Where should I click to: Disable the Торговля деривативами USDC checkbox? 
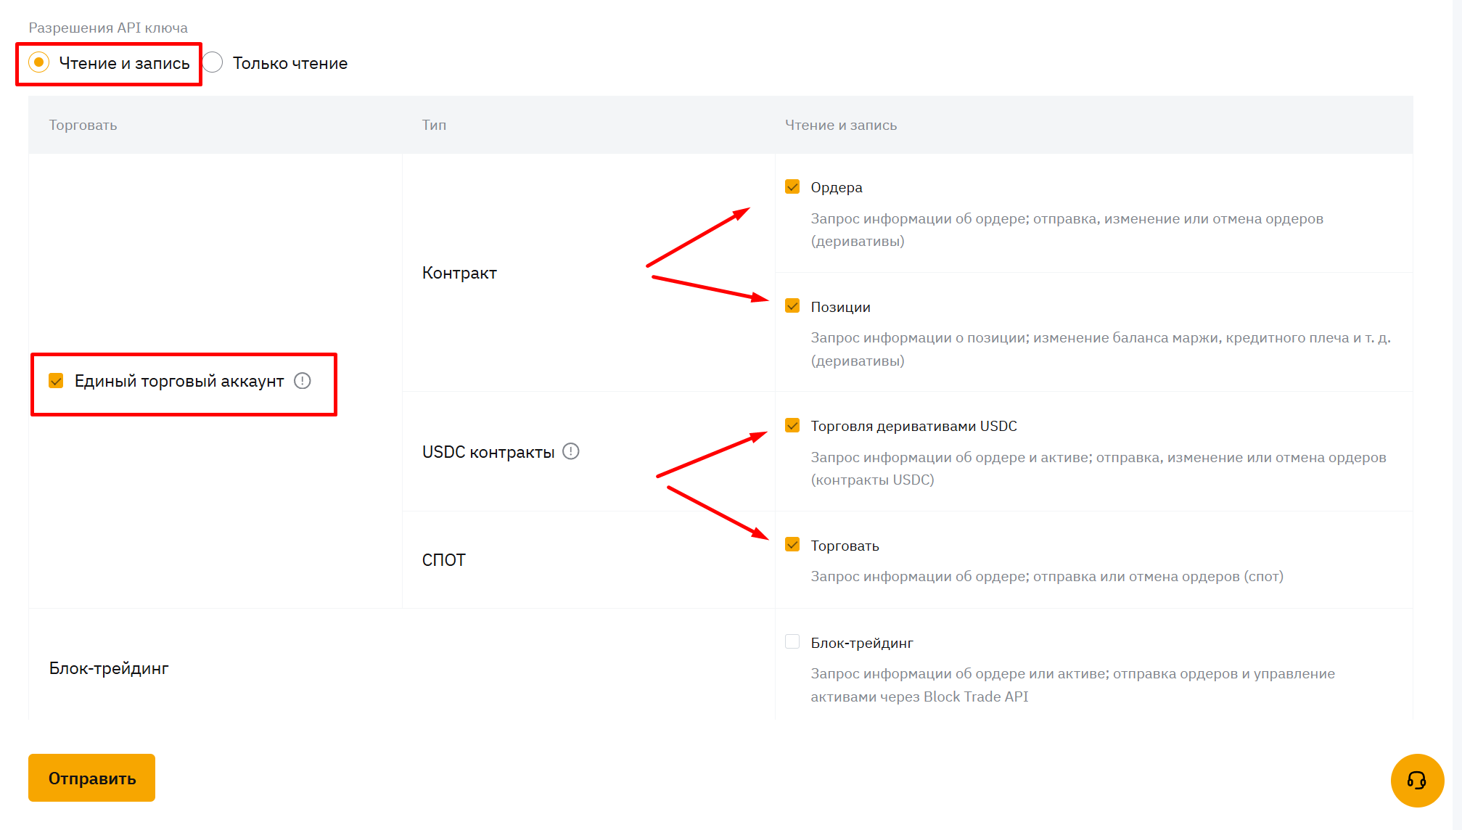pos(792,425)
